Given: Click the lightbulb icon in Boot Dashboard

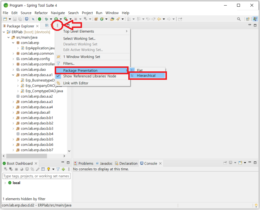Looking at the screenshot, I should pos(49,169).
